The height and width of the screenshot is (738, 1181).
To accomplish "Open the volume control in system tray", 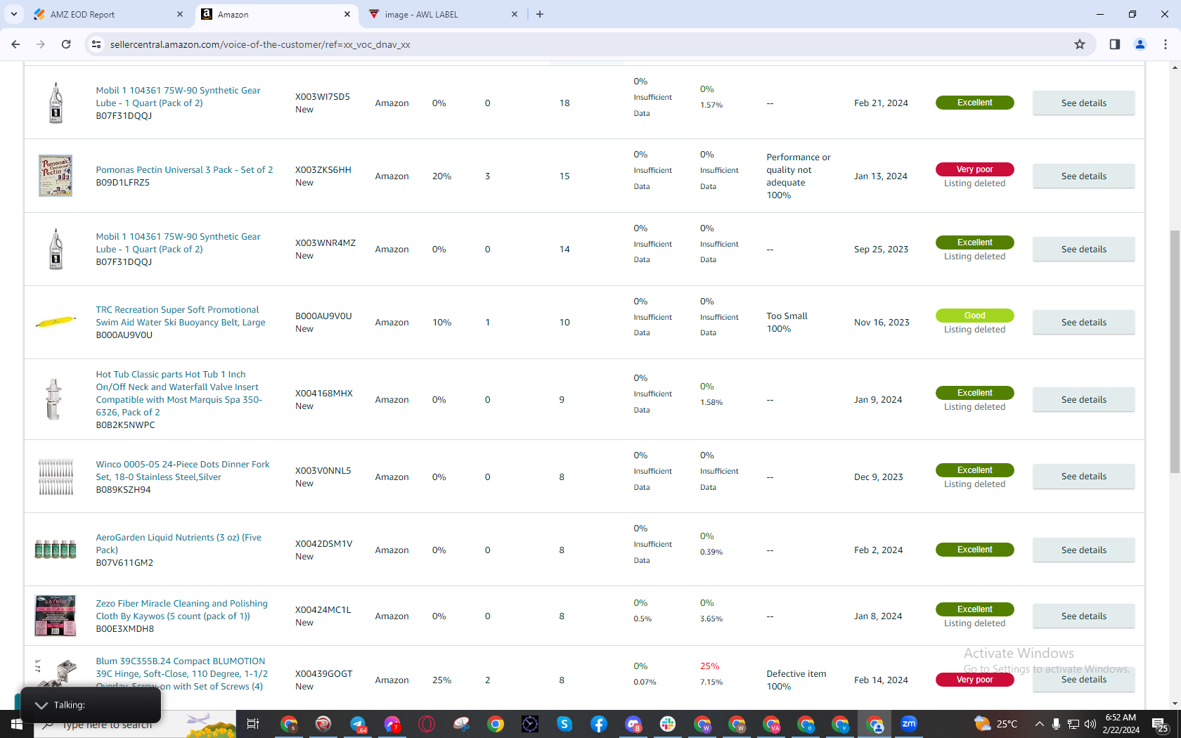I will point(1090,724).
